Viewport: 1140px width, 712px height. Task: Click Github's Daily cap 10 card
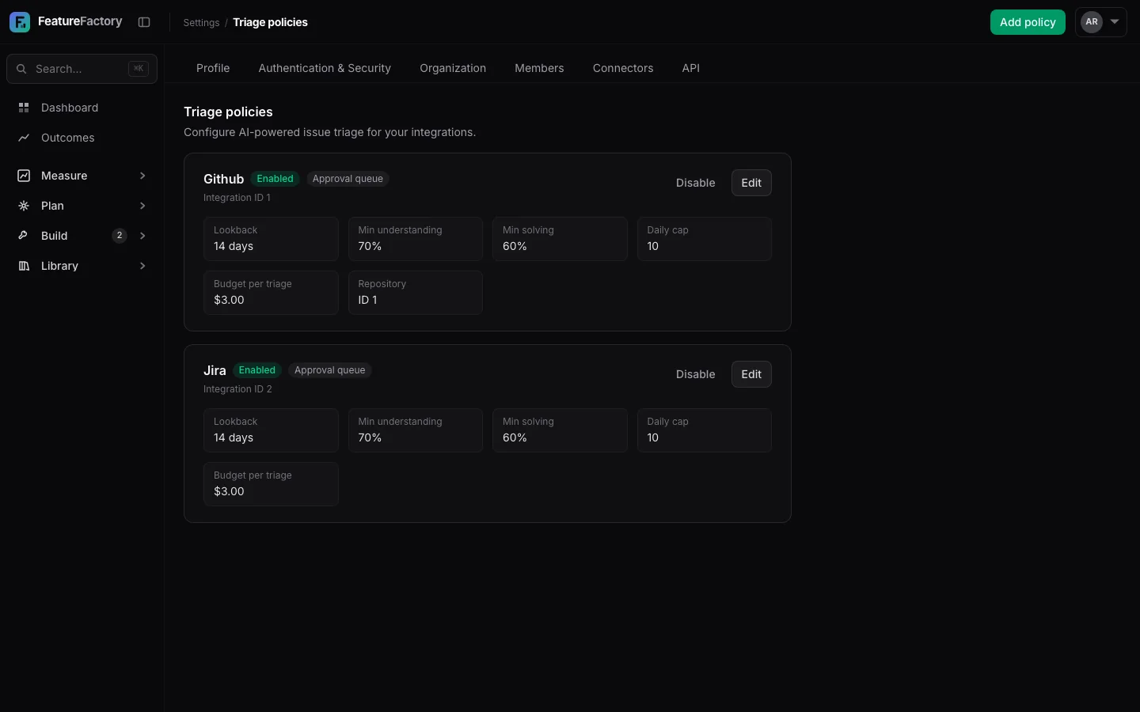point(705,239)
